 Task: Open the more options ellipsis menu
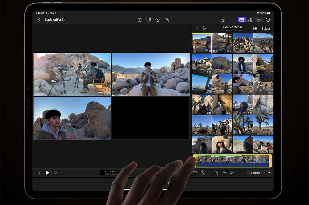(x=268, y=19)
